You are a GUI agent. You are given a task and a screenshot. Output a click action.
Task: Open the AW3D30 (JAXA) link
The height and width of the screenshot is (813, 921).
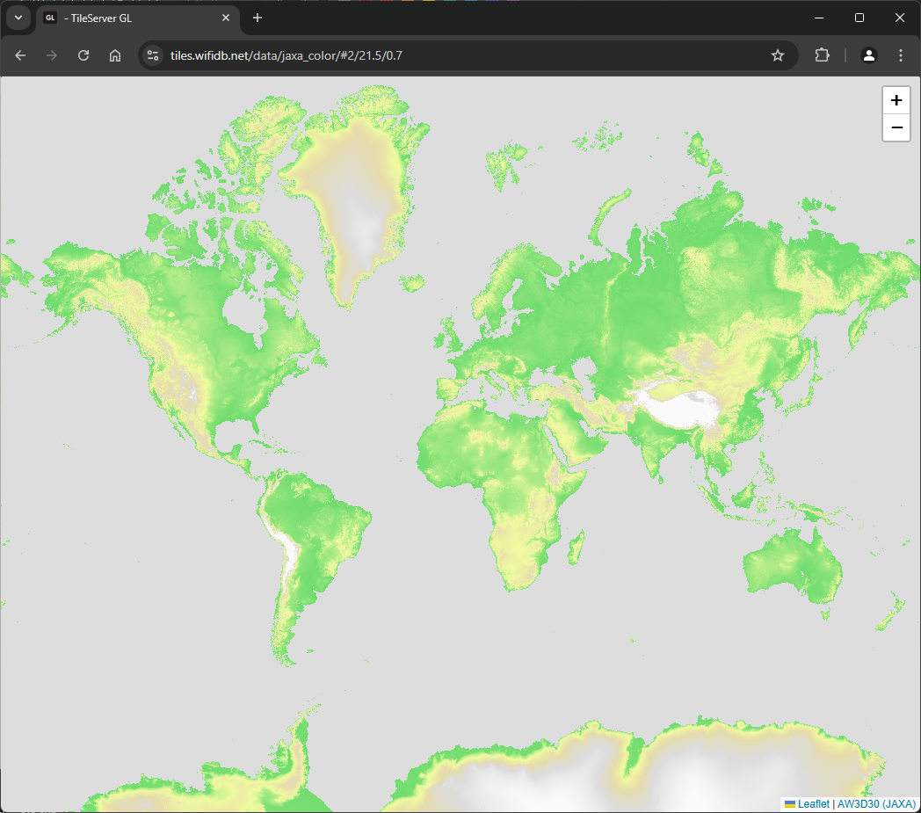click(x=876, y=803)
